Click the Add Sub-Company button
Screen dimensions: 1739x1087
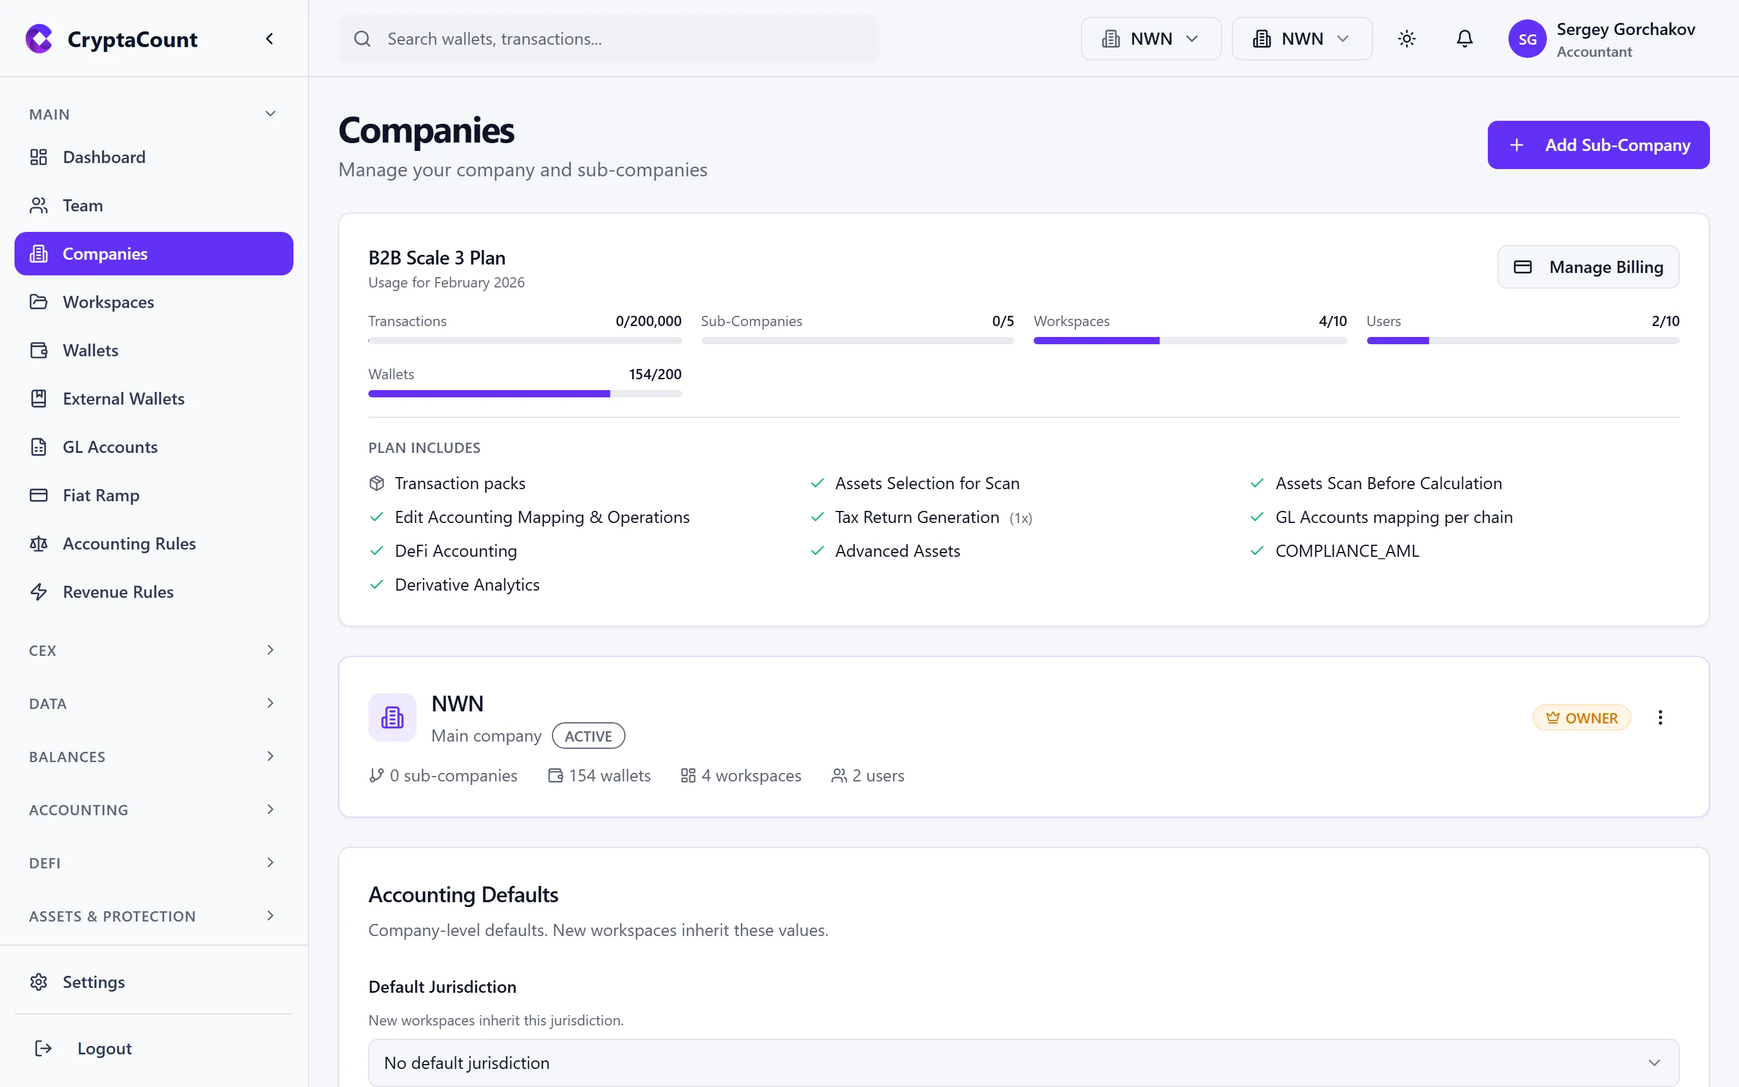(1598, 144)
